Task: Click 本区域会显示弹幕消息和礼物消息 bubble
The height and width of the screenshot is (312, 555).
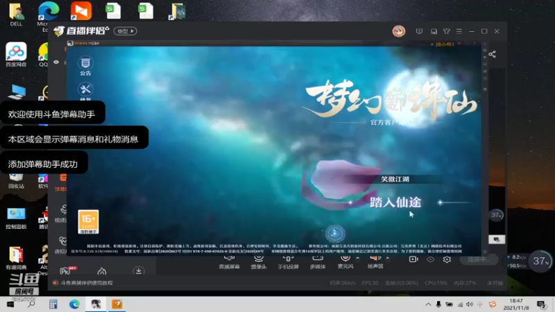Action: pos(74,138)
